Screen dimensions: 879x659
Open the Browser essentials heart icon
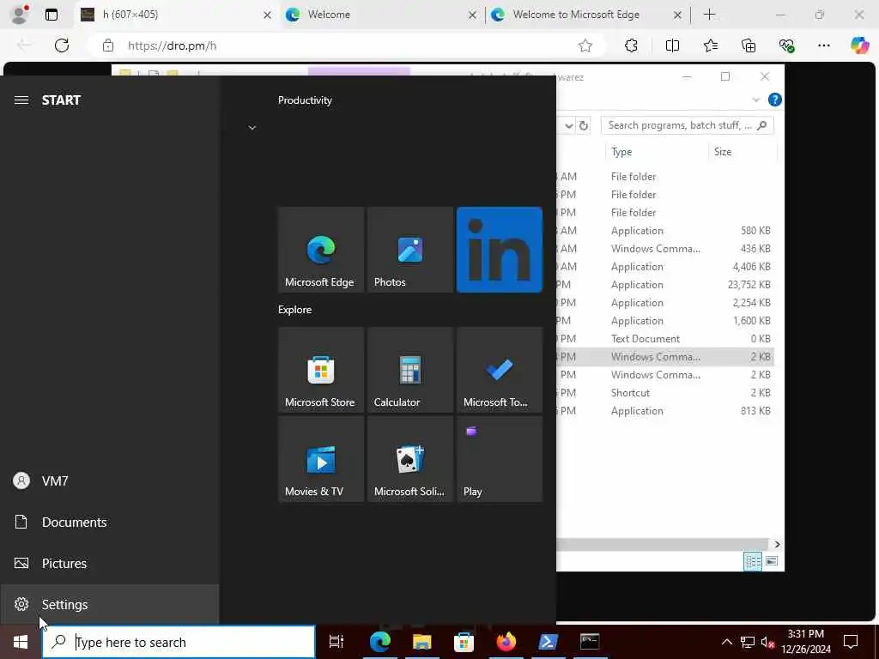[786, 45]
